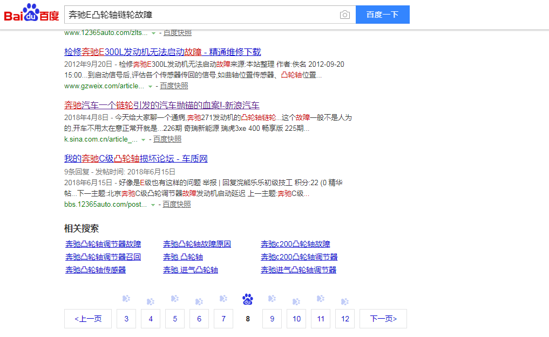549x337 pixels.
Task: Open 百度快照 for the sina result
Action: 167,139
